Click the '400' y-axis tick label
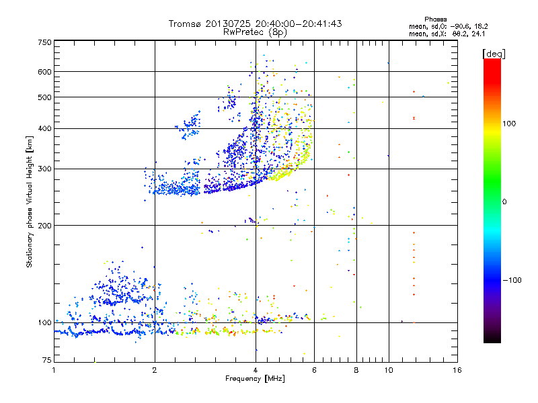538x403 pixels. (44, 129)
